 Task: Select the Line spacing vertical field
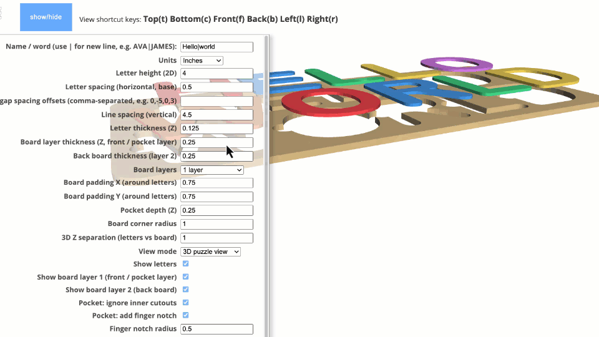click(217, 115)
